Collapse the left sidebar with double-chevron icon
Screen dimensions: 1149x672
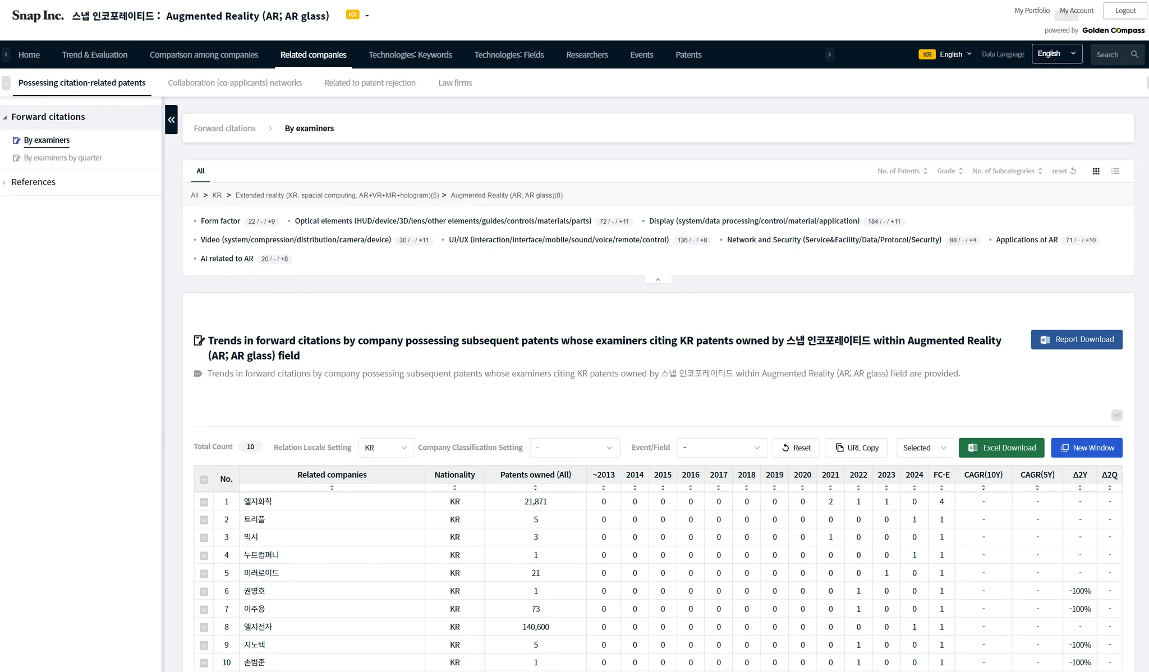(x=171, y=119)
